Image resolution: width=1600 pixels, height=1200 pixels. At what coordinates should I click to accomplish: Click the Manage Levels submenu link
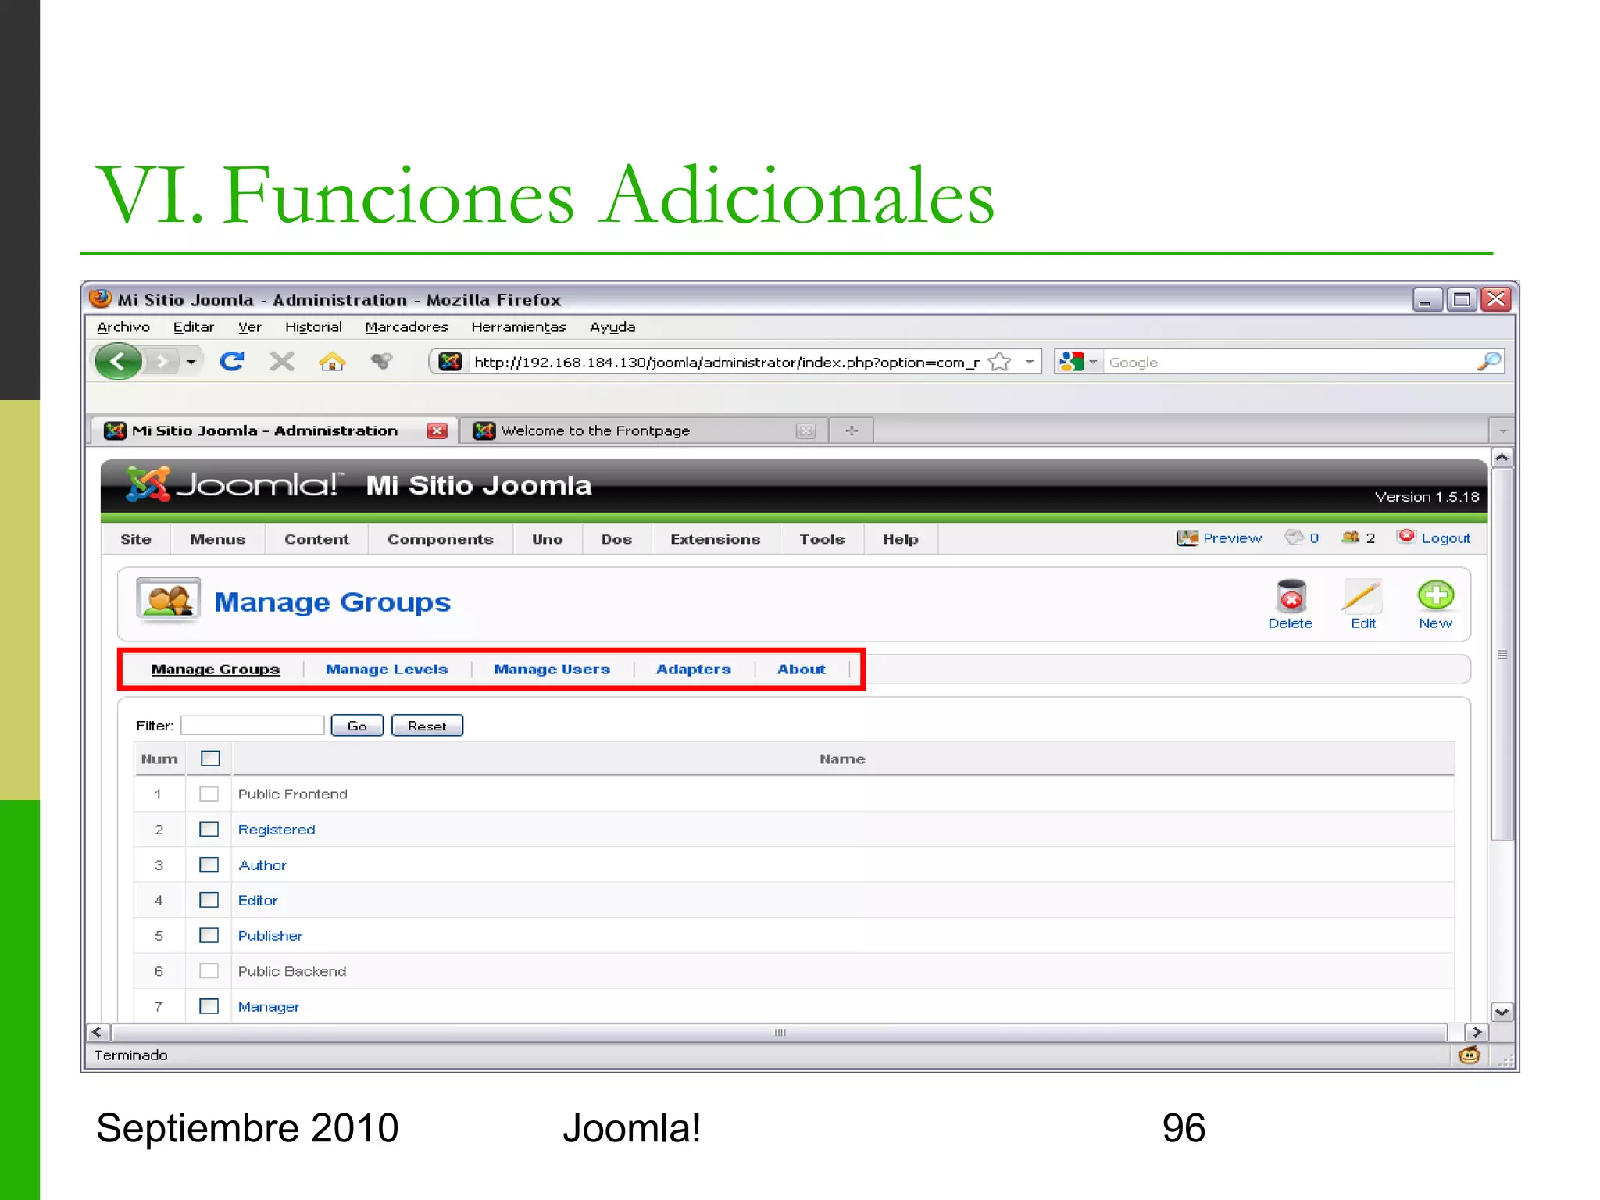tap(387, 669)
